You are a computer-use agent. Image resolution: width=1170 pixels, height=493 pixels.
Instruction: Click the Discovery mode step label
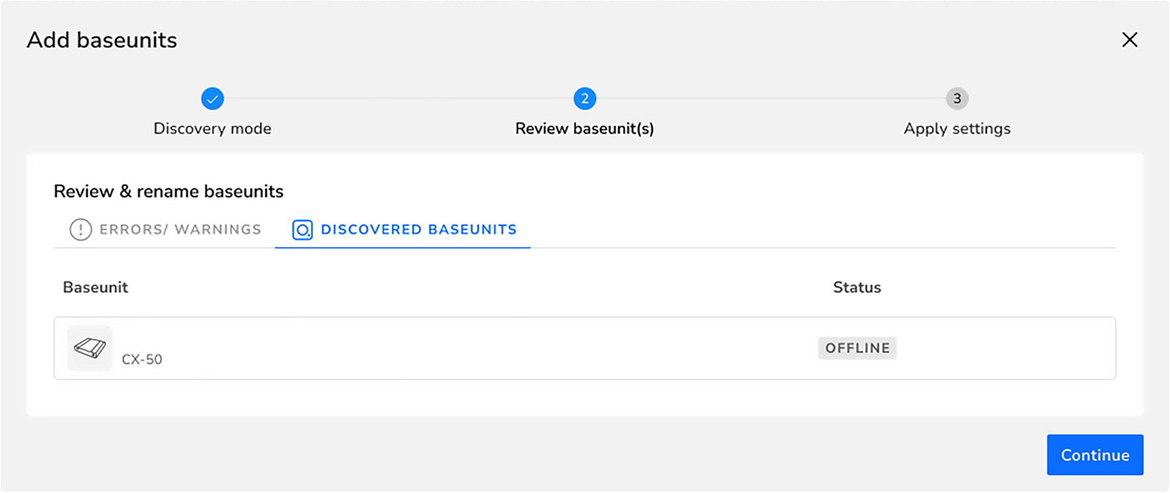(213, 129)
